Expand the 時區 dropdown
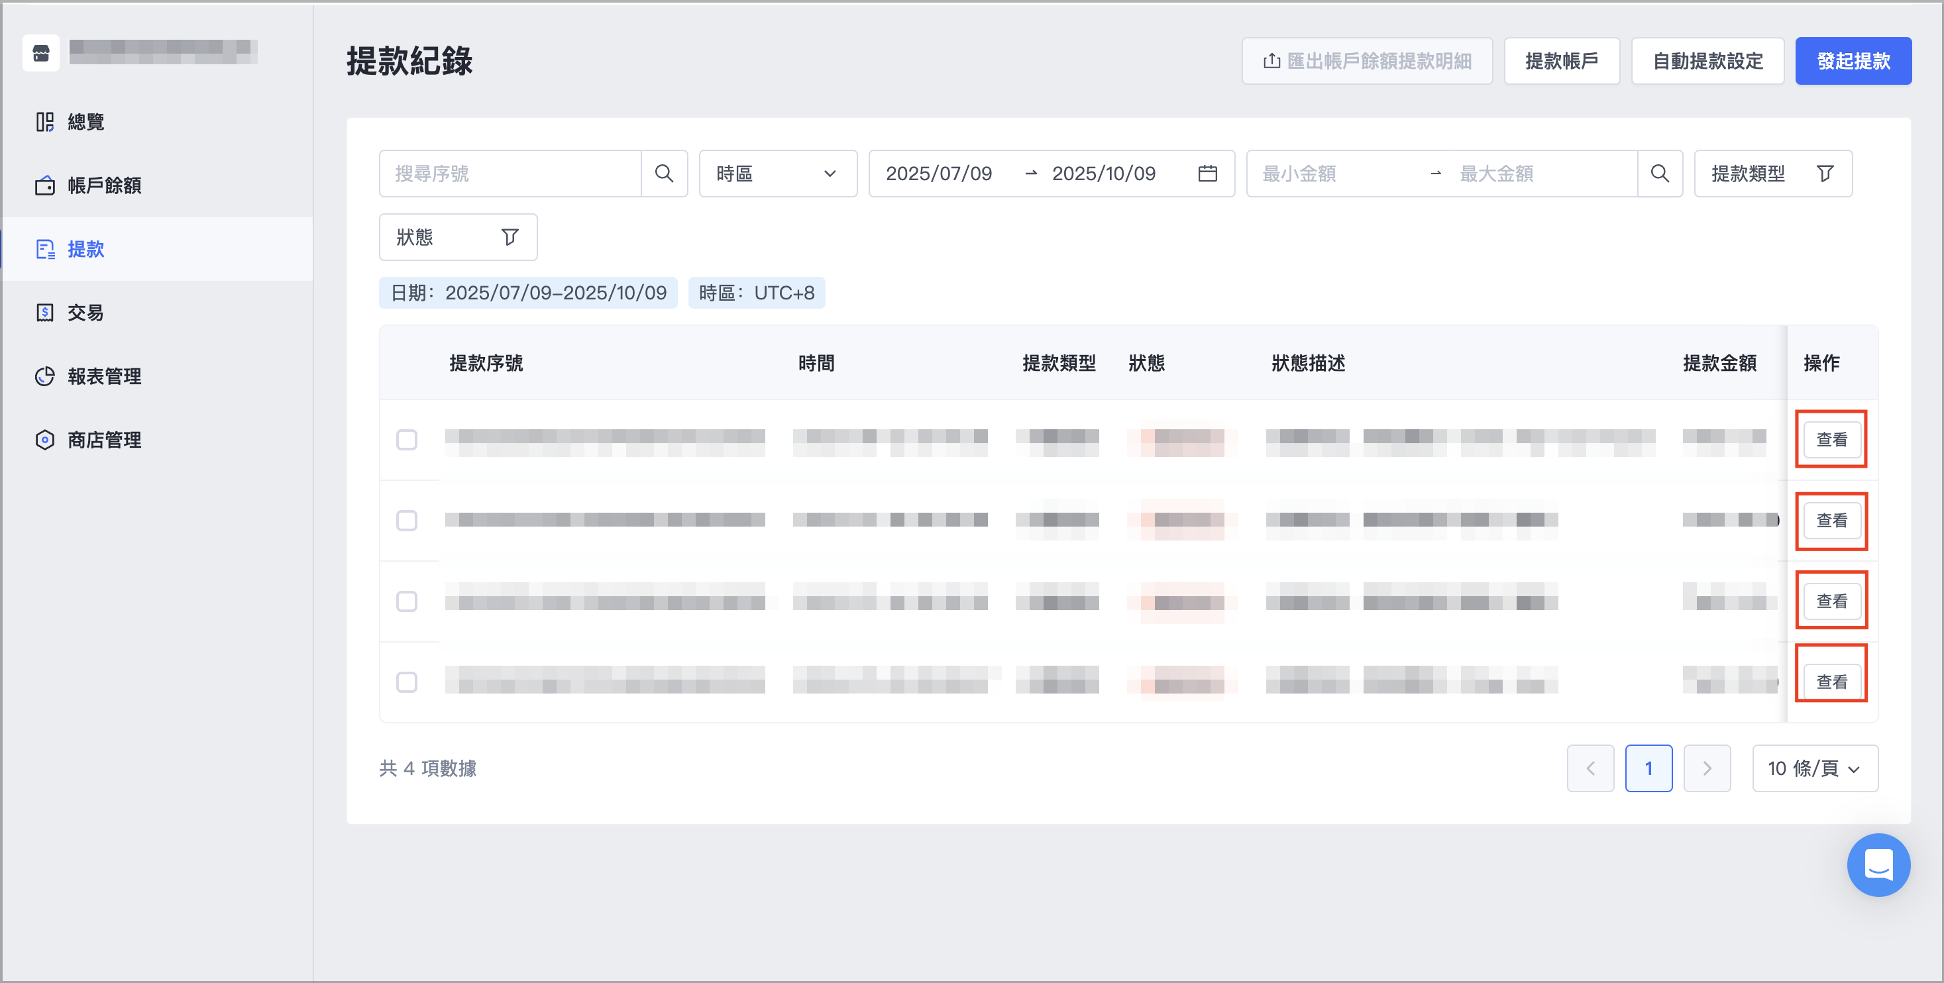 pos(778,174)
